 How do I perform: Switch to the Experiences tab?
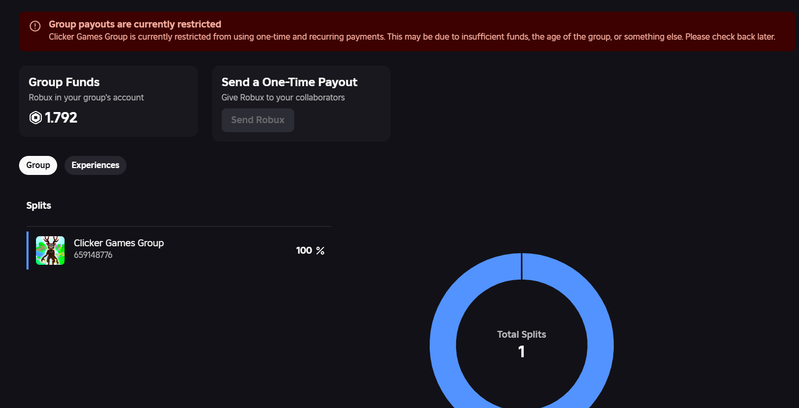(95, 165)
